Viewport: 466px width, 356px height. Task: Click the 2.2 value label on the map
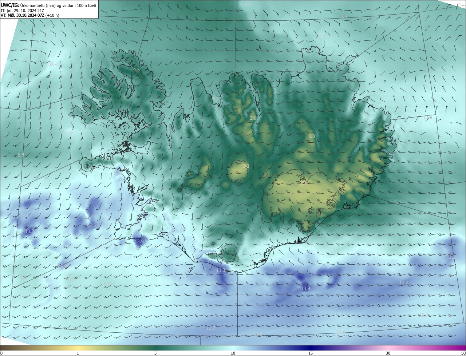[x=246, y=166]
